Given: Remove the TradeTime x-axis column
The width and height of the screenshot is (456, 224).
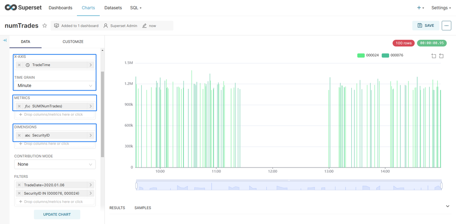Looking at the screenshot, I should pyautogui.click(x=19, y=65).
